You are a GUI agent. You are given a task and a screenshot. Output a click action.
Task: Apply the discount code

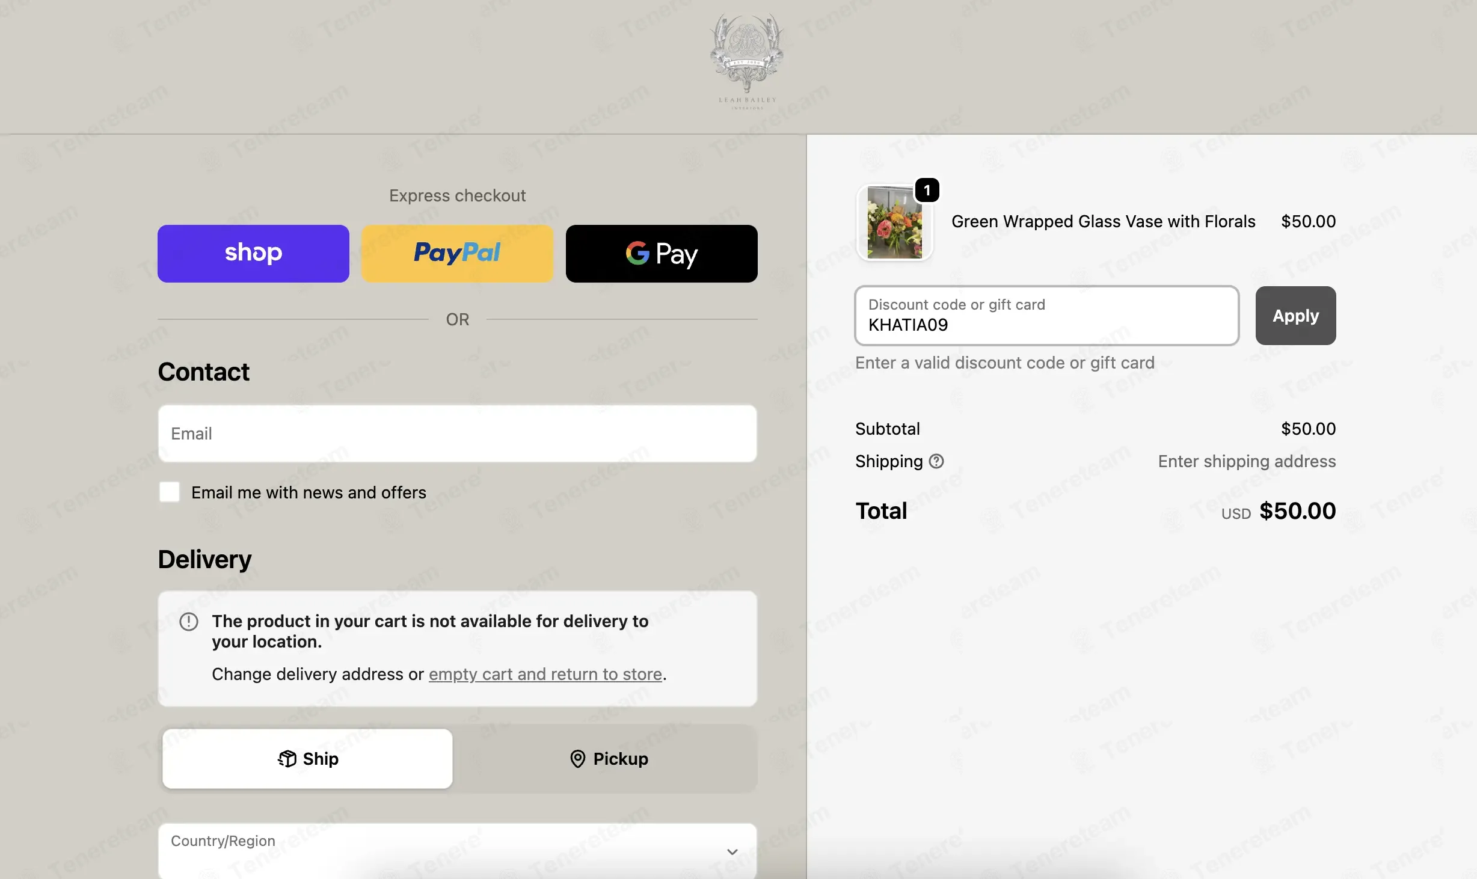click(1295, 316)
